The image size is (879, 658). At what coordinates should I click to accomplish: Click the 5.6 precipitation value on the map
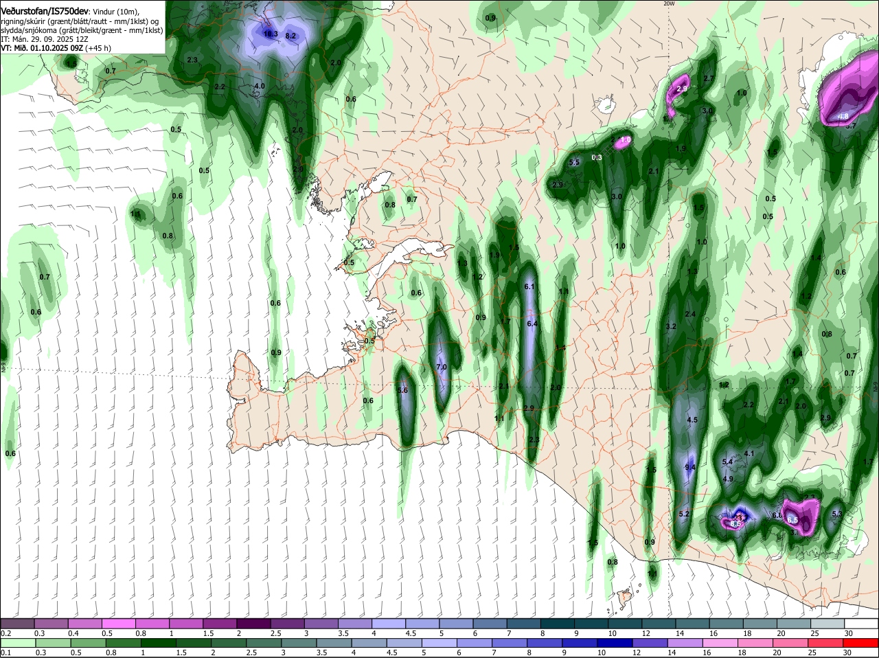coord(403,390)
